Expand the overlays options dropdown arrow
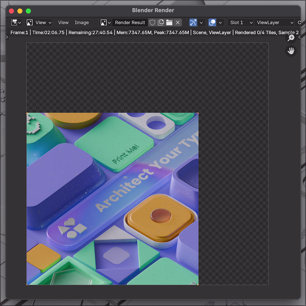 tap(220, 23)
